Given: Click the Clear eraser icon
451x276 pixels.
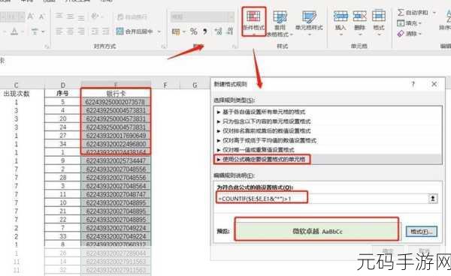Looking at the screenshot, I should pos(401,34).
